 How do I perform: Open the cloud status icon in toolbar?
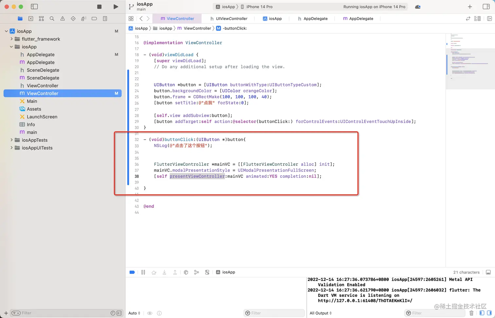point(418,7)
